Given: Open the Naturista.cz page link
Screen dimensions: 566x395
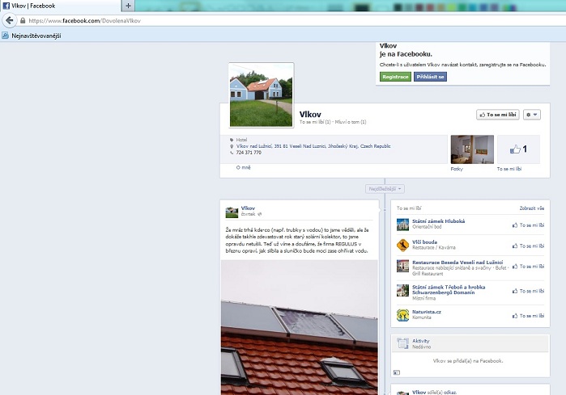Looking at the screenshot, I should click(427, 312).
